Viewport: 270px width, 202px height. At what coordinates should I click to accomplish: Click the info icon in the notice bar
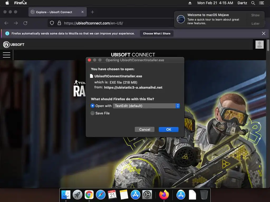pyautogui.click(x=7, y=33)
